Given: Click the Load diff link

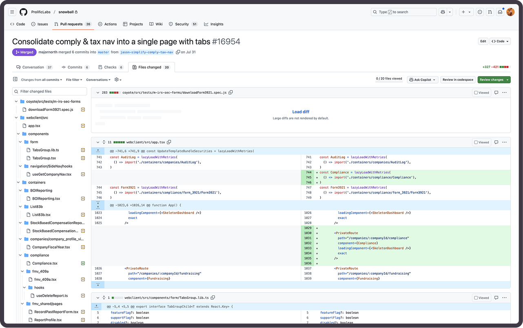Looking at the screenshot, I should click(300, 112).
